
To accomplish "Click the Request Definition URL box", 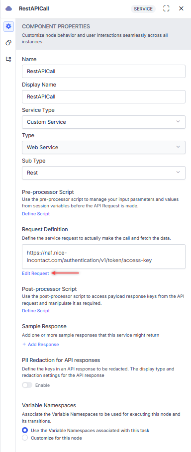I will (103, 257).
